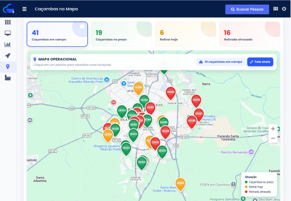Click 41 caçambas em campo badge
The height and width of the screenshot is (201, 291).
[221, 62]
